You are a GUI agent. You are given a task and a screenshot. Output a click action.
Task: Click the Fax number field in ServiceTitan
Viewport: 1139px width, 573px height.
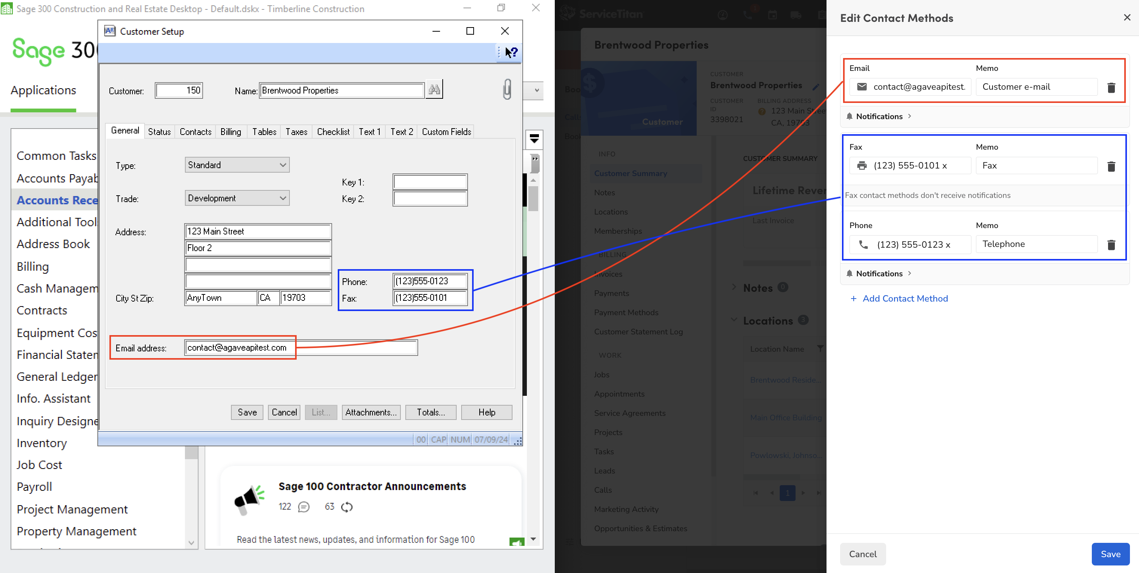tap(910, 165)
